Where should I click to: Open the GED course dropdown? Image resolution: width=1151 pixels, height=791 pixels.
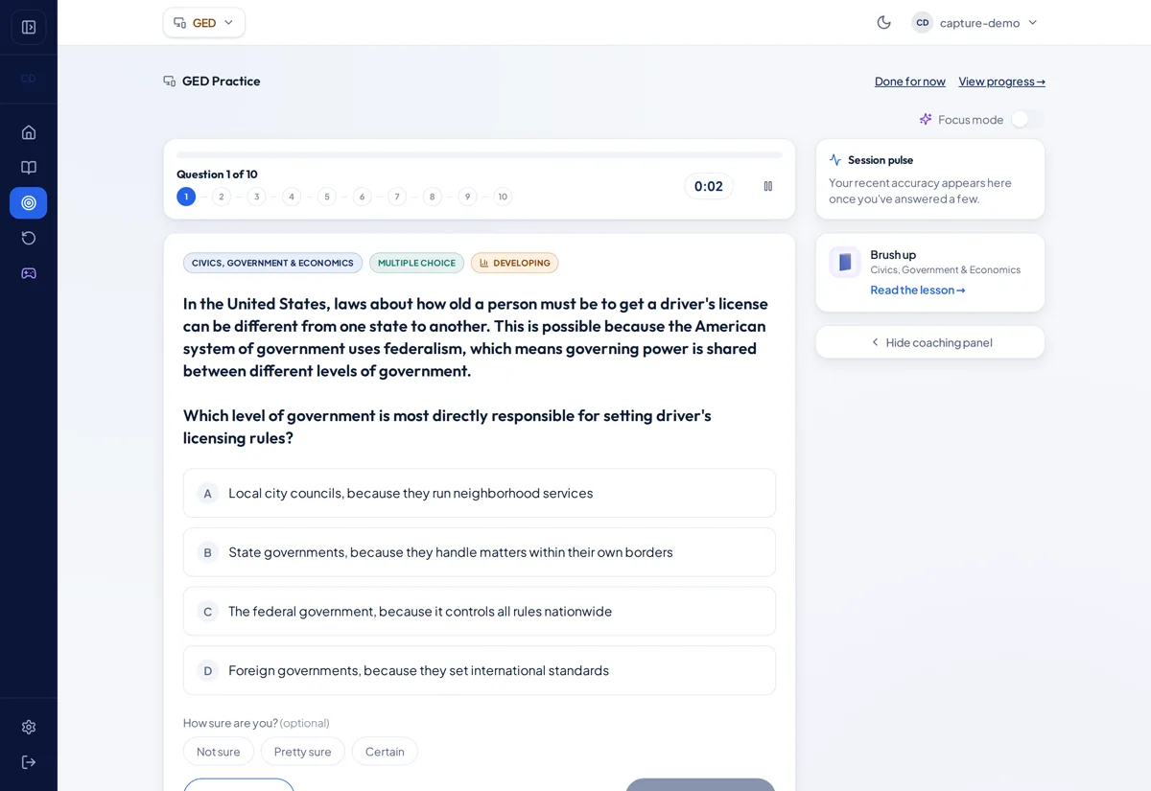(204, 22)
